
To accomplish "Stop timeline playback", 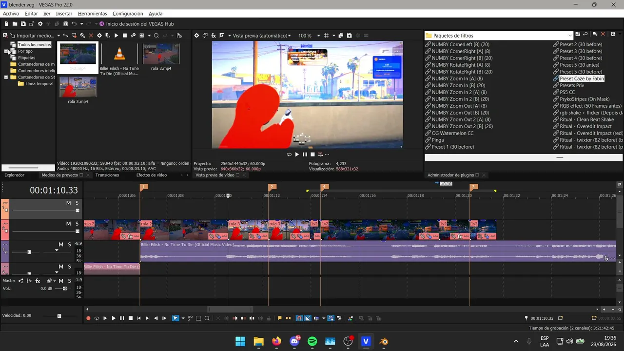I will [x=131, y=318].
